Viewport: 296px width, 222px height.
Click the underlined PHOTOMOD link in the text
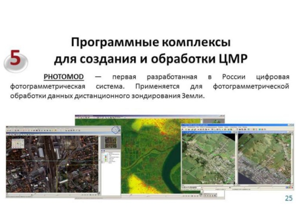click(64, 77)
